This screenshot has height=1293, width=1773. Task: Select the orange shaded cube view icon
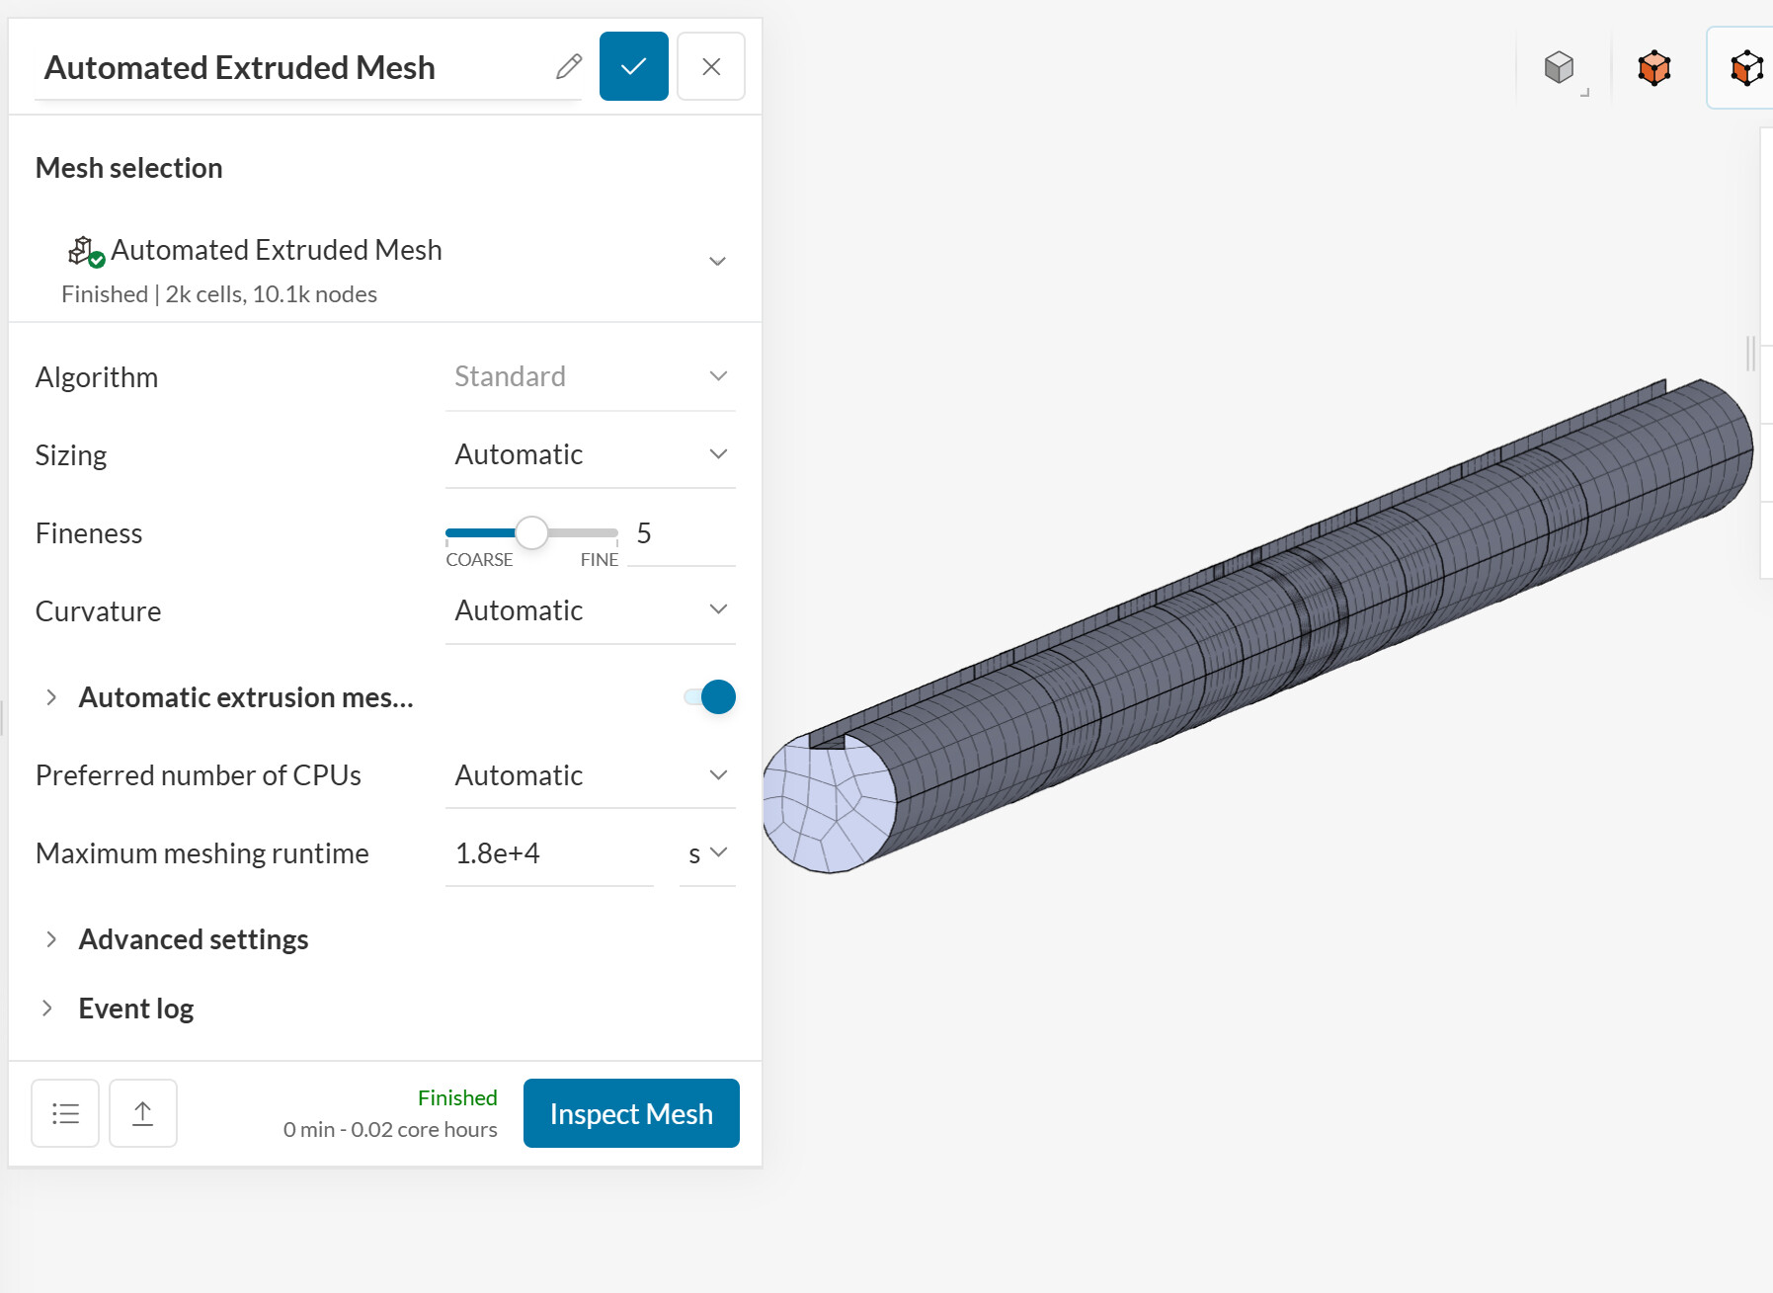(x=1654, y=68)
